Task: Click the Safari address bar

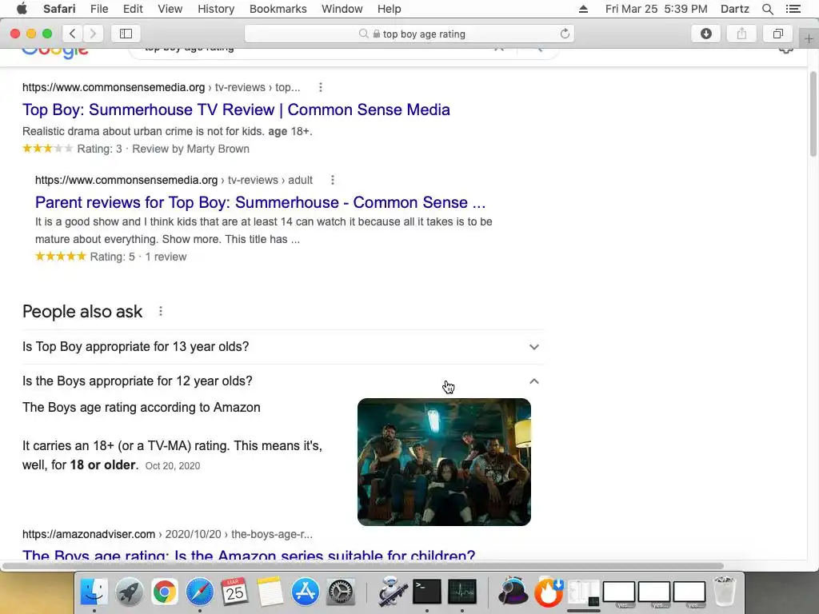Action: [x=409, y=34]
